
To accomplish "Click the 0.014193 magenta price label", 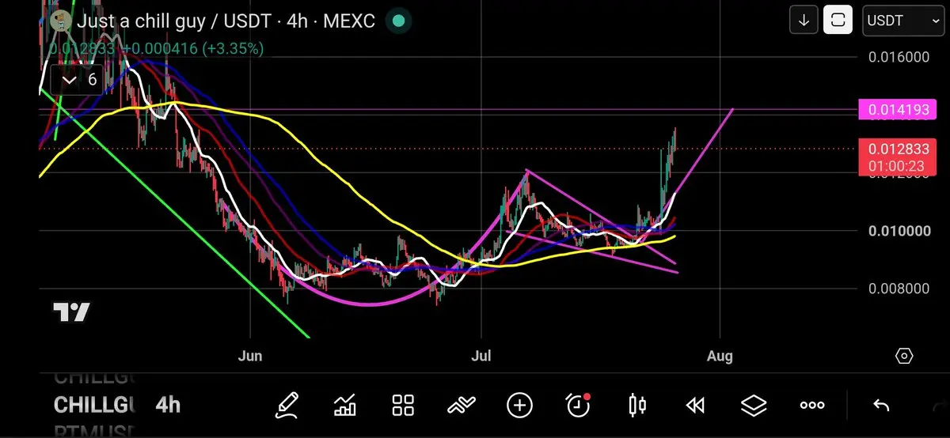I will [897, 111].
